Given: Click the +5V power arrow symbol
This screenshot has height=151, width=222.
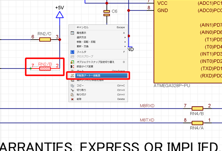Looking at the screenshot, I should point(60,15).
